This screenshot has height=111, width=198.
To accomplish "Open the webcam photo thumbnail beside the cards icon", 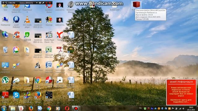I will 60,20.
